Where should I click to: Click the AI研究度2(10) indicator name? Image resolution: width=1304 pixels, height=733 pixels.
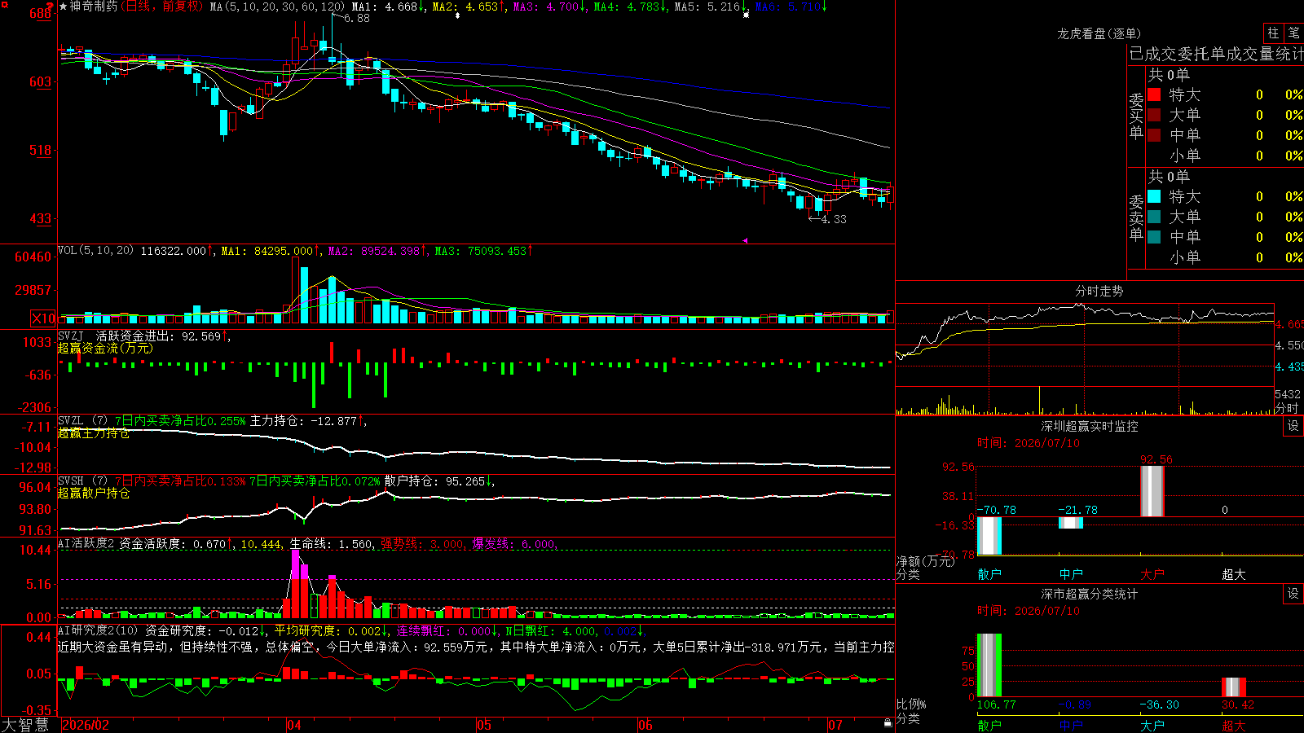point(98,630)
